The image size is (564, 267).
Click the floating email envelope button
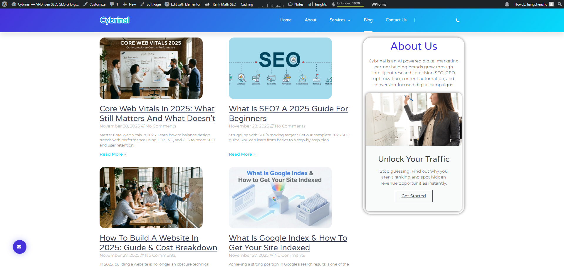click(19, 247)
